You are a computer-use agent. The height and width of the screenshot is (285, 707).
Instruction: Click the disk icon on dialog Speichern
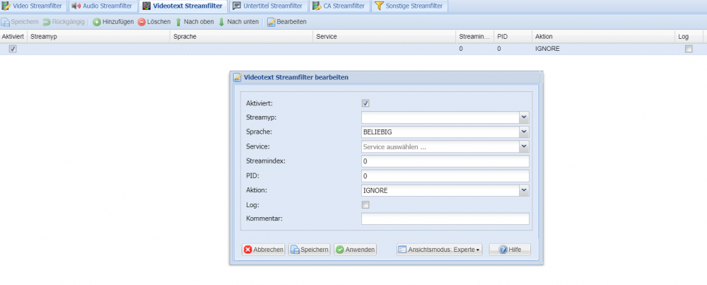click(295, 250)
